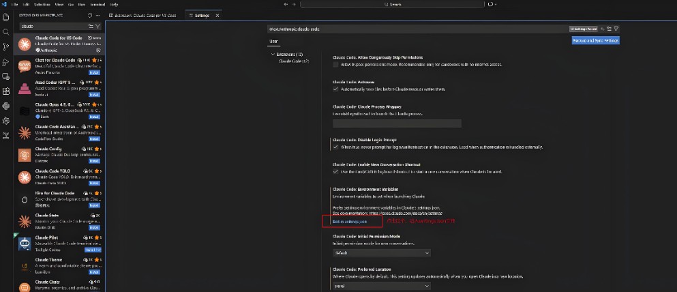
Task: Open the Initial Permission Mode dropdown
Action: (382, 252)
